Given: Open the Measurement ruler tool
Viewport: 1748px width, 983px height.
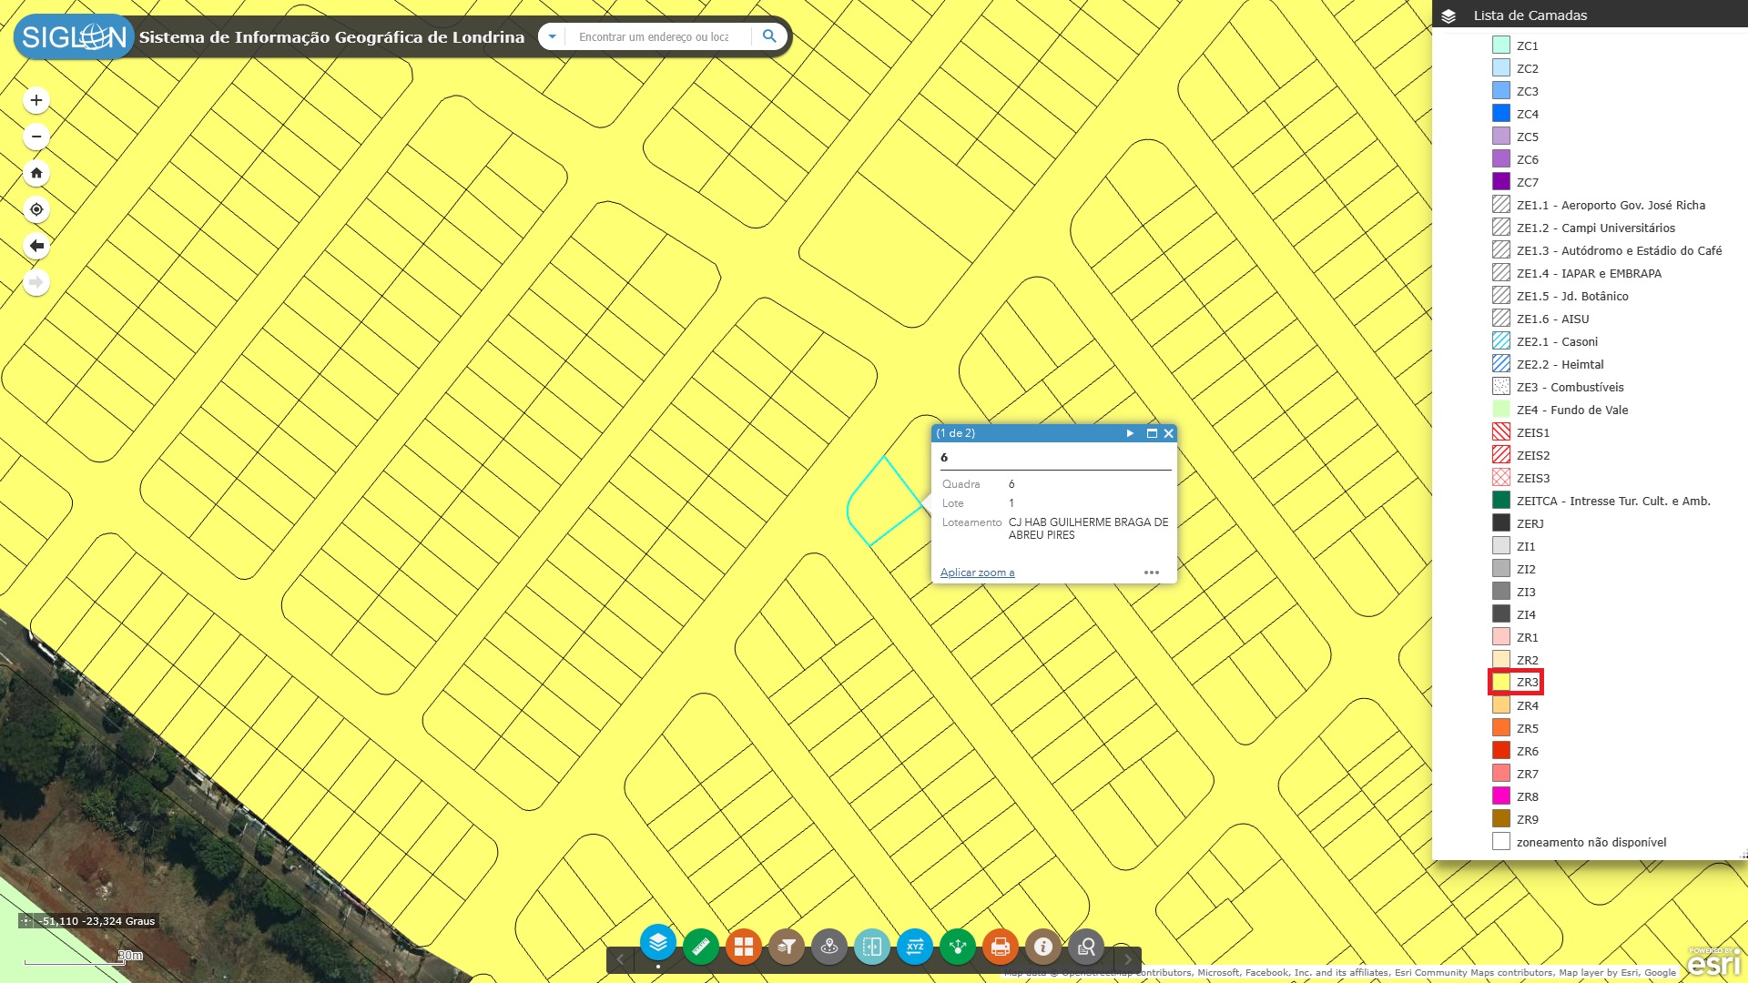Looking at the screenshot, I should [701, 947].
